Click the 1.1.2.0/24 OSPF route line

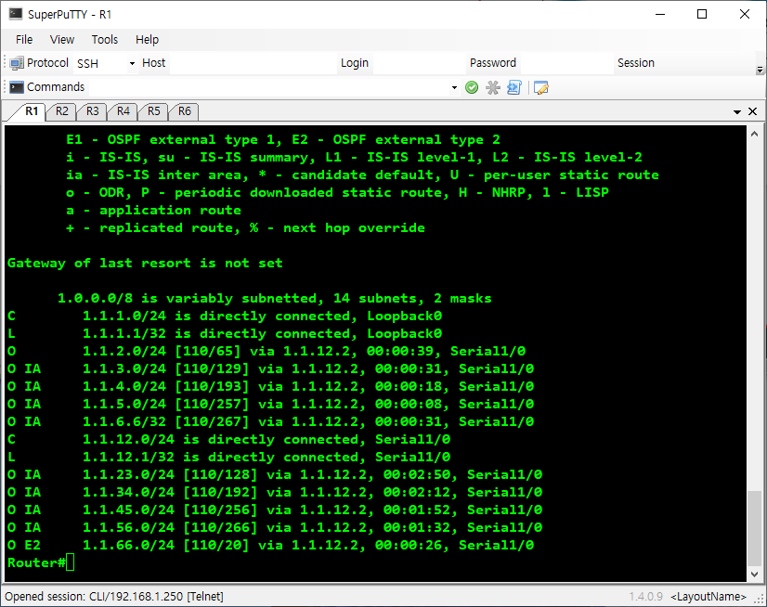[266, 351]
